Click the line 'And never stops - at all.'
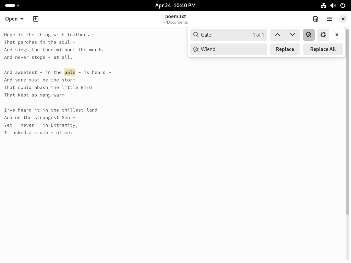Image resolution: width=351 pixels, height=263 pixels. (38, 57)
